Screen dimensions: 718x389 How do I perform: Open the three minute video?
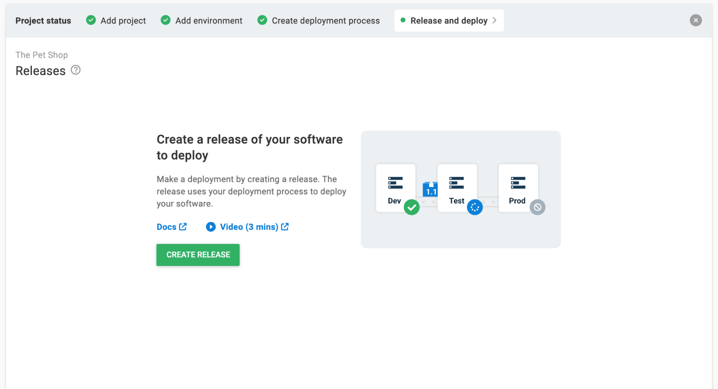point(249,226)
